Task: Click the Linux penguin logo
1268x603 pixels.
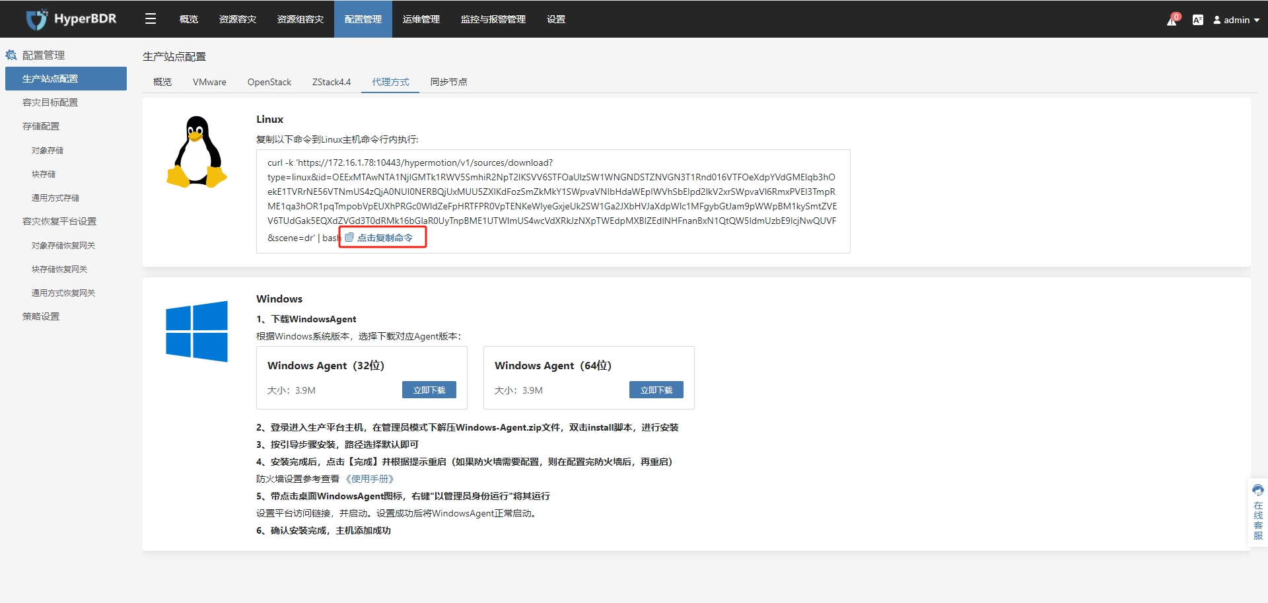Action: [197, 153]
